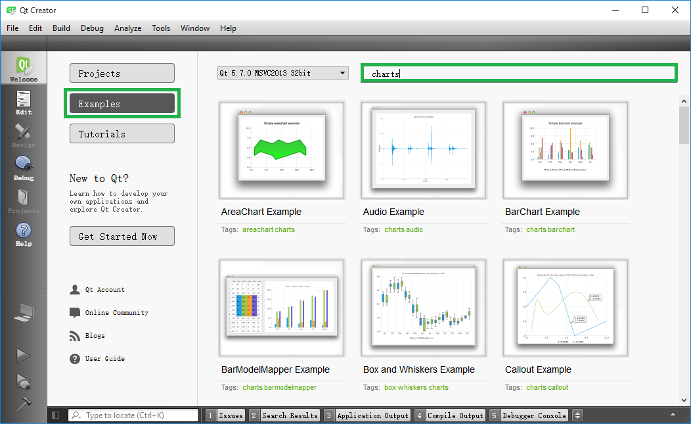Viewport: 691px width, 424px height.
Task: Open the Tools menu
Action: 161,28
